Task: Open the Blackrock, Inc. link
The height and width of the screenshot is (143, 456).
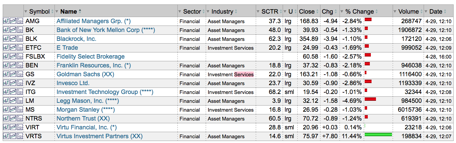Action: click(76, 39)
